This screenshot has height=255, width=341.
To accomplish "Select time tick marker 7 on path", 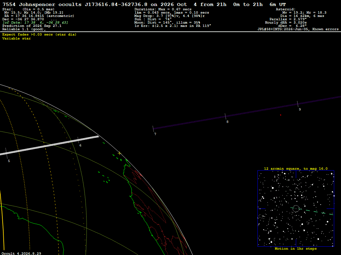I will point(153,128).
